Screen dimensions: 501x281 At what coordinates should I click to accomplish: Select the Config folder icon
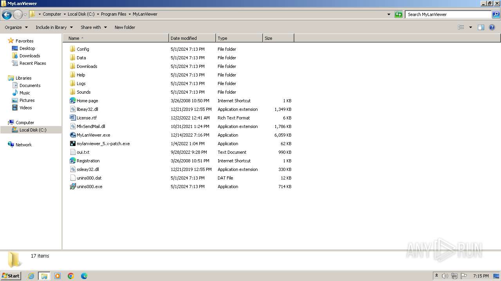pos(72,49)
